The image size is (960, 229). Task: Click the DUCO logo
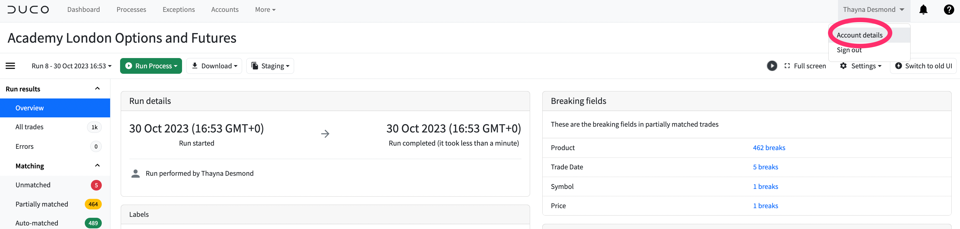click(x=28, y=10)
